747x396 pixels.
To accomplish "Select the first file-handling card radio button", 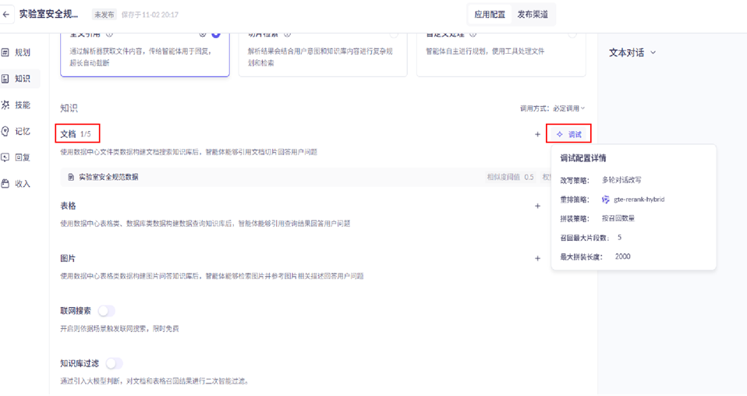I will (216, 34).
